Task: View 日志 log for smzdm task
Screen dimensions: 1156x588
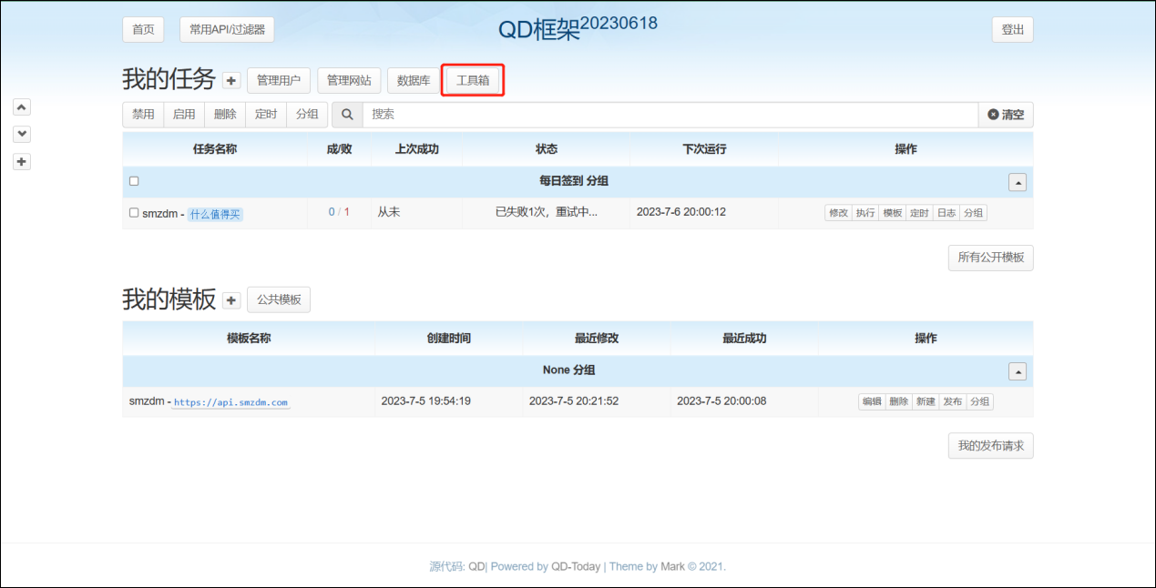Action: (x=946, y=213)
